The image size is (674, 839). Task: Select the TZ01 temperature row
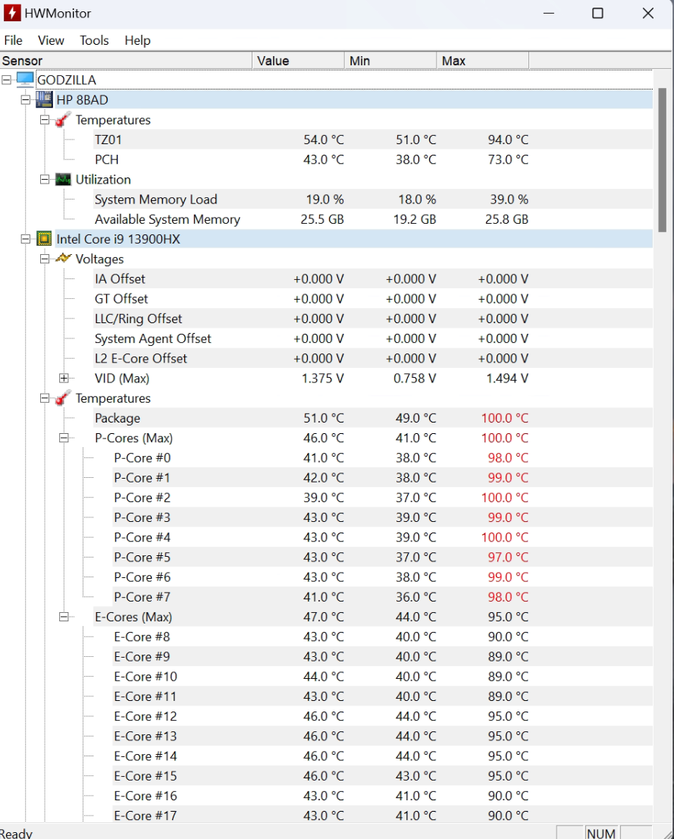373,139
